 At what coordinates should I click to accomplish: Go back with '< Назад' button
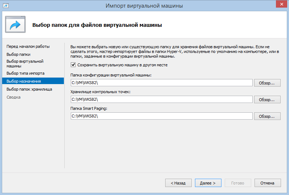pyautogui.click(x=178, y=183)
